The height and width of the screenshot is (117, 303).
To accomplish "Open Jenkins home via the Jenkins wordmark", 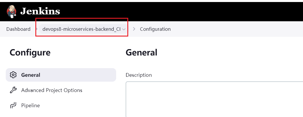I will (x=40, y=11).
